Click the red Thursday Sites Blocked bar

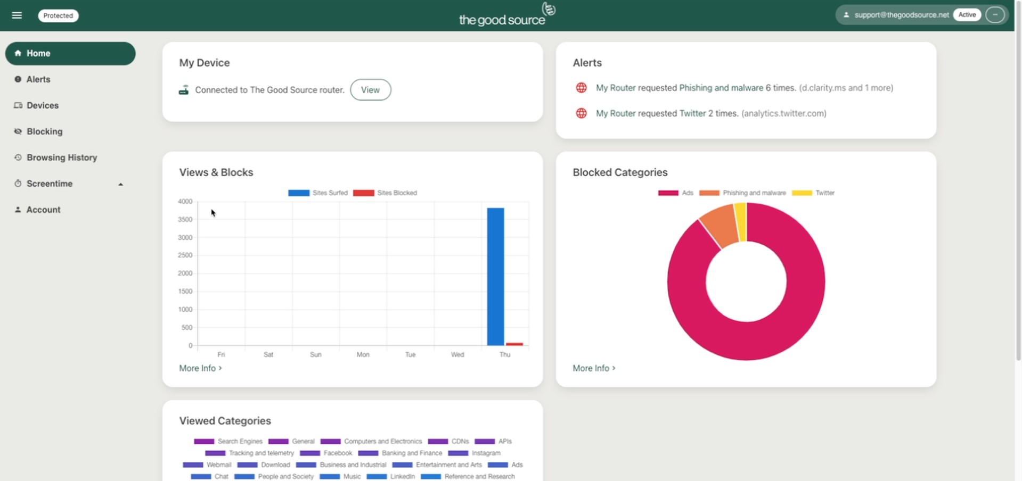click(x=514, y=344)
